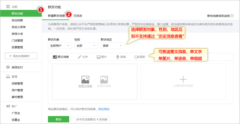
Task: Expand the 群发对象 全部用户 dropdown
Action: (x=60, y=46)
